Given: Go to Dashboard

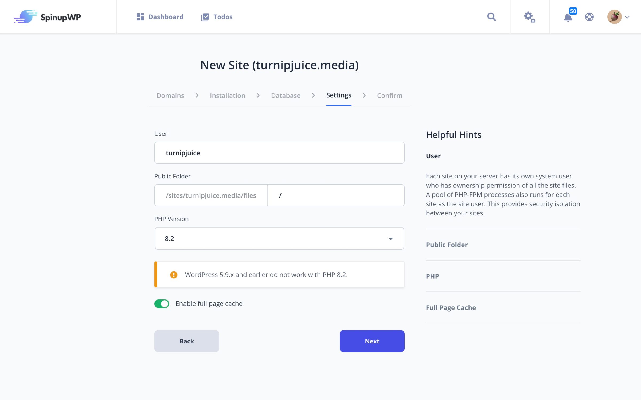Looking at the screenshot, I should [160, 17].
